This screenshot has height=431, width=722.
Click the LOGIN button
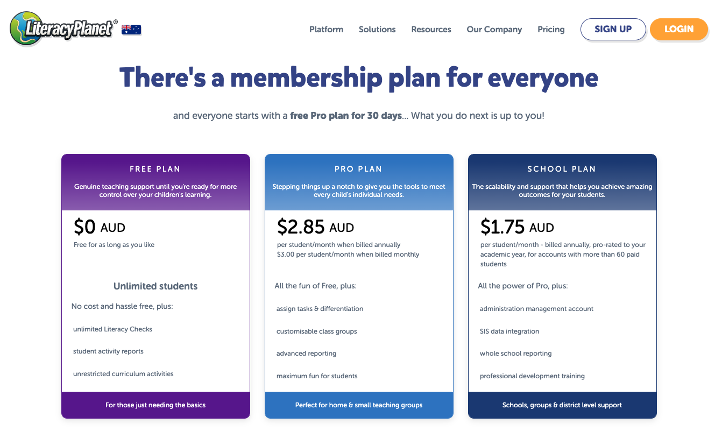pyautogui.click(x=679, y=30)
